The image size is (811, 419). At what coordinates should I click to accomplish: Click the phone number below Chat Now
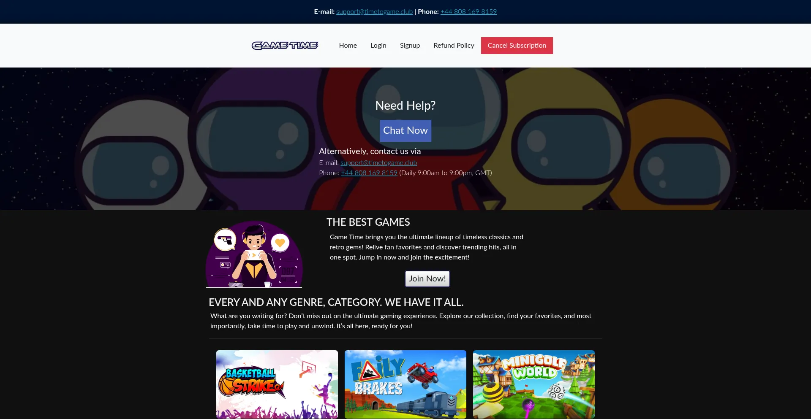tap(369, 173)
